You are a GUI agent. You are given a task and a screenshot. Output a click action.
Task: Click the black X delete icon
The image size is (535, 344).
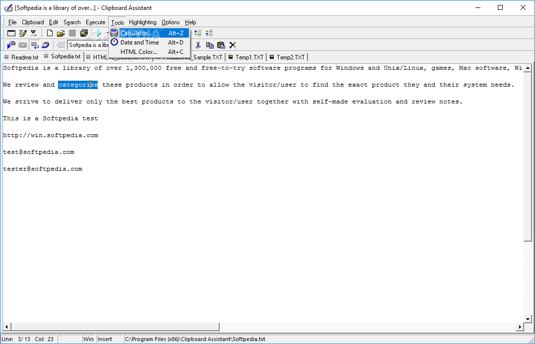(233, 45)
